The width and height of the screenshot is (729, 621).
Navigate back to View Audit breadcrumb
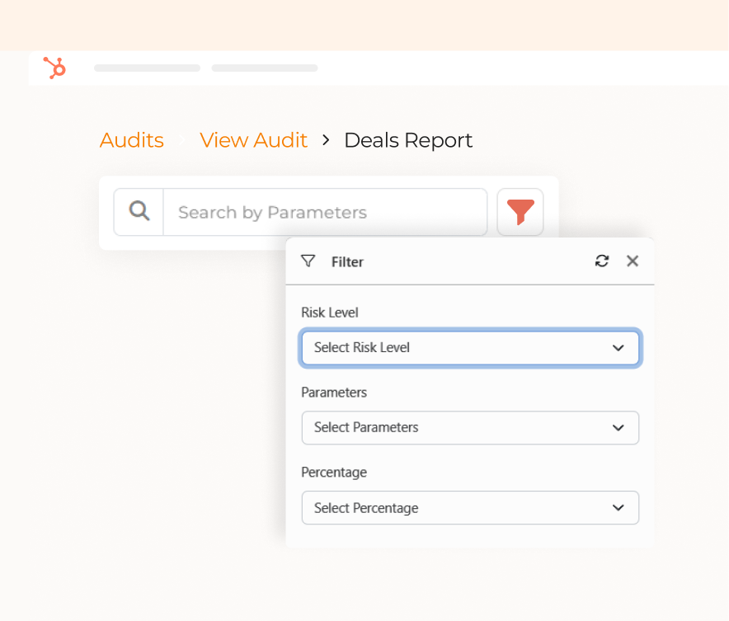[253, 140]
